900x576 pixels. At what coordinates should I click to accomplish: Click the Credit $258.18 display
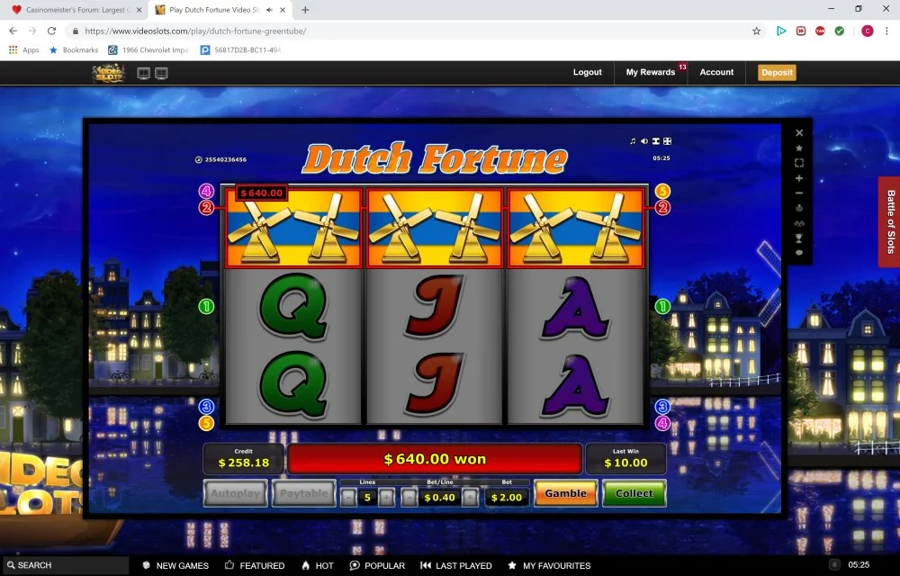[243, 458]
